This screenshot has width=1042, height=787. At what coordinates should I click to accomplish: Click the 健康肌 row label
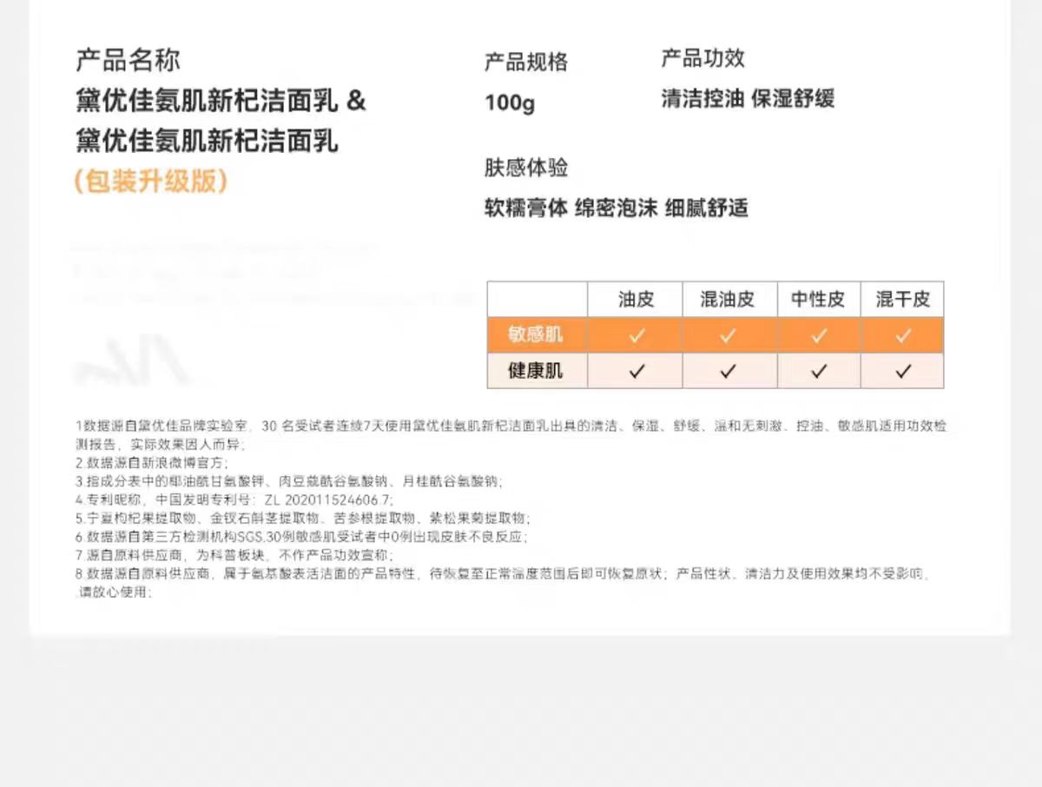[x=536, y=371]
